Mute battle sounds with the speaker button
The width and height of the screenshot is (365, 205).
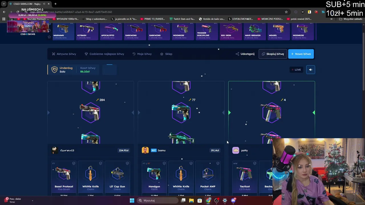[311, 70]
